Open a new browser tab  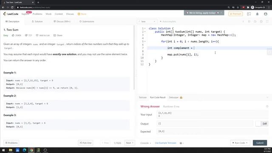[38, 3]
